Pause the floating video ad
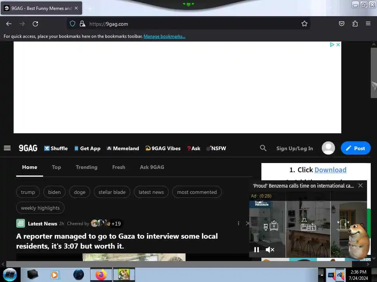 click(257, 250)
